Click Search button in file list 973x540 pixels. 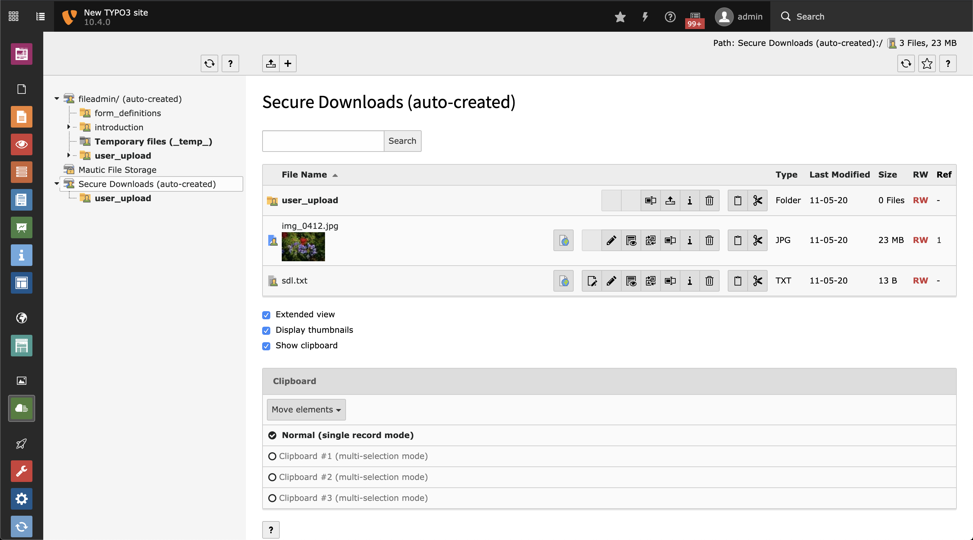(x=402, y=140)
